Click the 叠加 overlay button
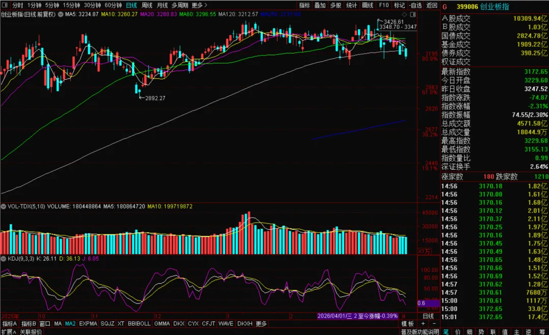 point(320,5)
